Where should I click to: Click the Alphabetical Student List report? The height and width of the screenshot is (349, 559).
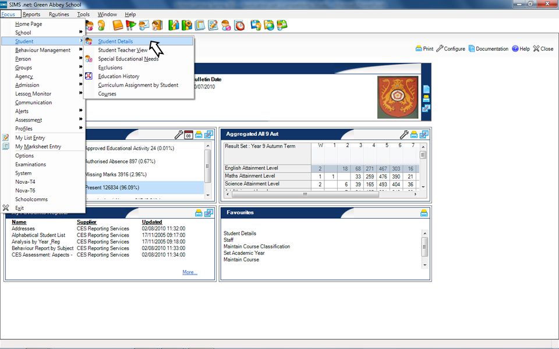pyautogui.click(x=38, y=235)
